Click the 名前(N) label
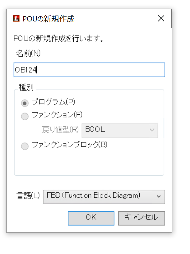This screenshot has height=254, width=190. coord(28,53)
